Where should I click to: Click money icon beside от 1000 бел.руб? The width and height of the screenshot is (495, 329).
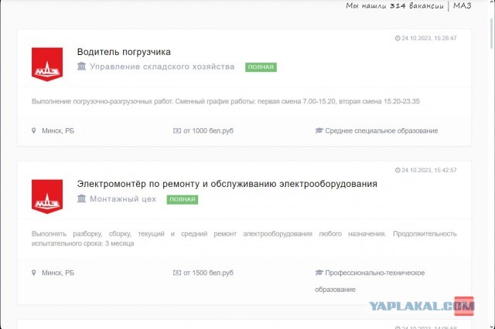177,131
